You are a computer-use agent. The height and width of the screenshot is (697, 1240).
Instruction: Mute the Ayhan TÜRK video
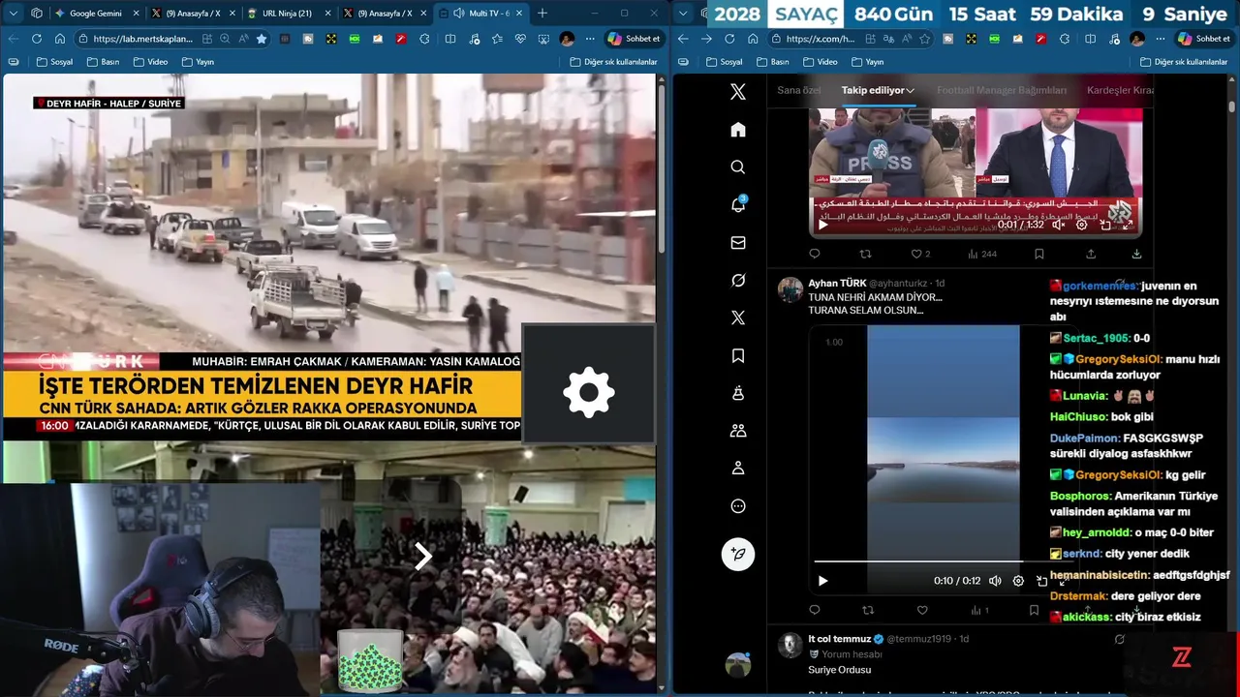(995, 581)
